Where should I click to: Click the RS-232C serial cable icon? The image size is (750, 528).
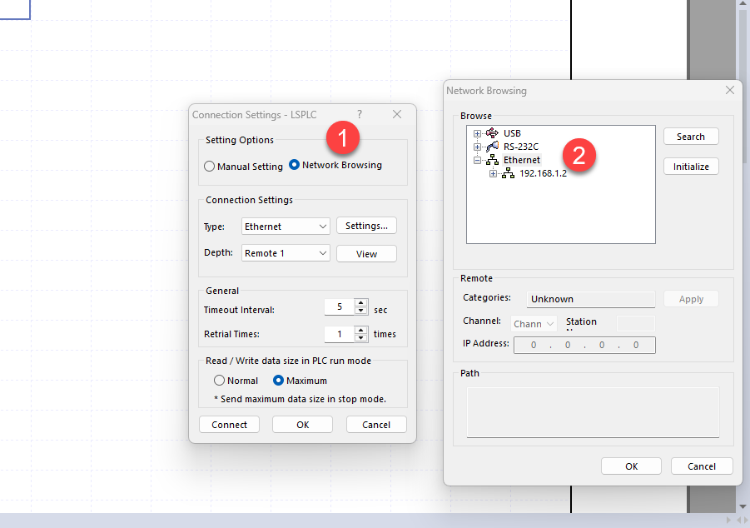pyautogui.click(x=492, y=146)
